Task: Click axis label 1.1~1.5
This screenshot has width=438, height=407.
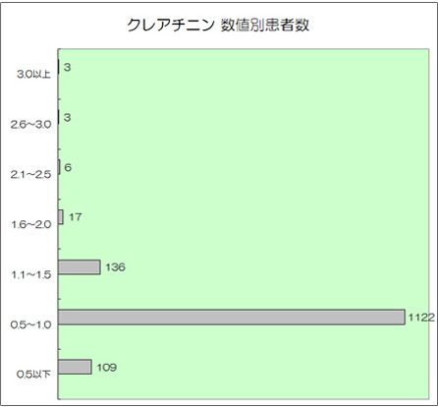Action: (x=31, y=275)
